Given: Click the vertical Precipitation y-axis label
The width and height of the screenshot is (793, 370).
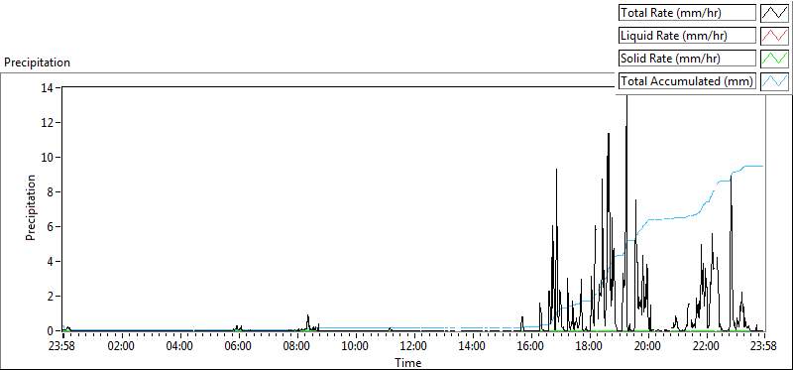Looking at the screenshot, I should pos(31,208).
